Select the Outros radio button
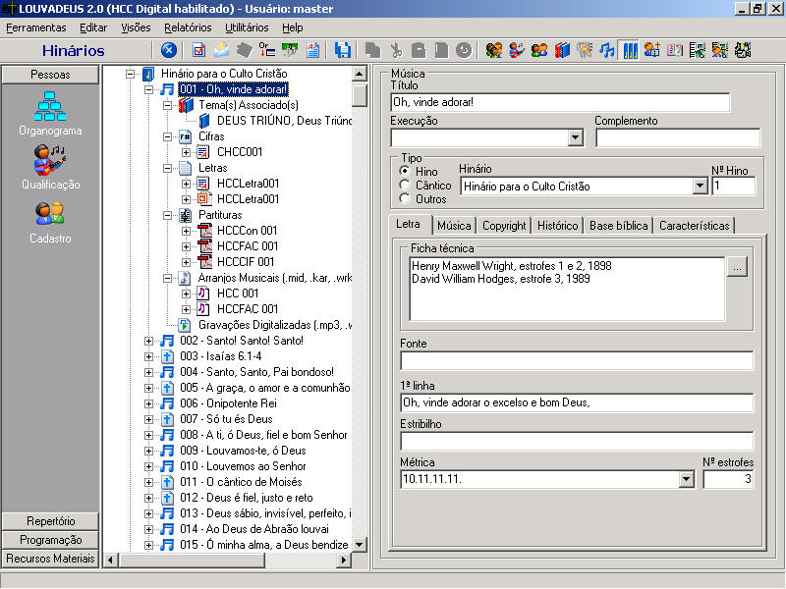 (405, 199)
